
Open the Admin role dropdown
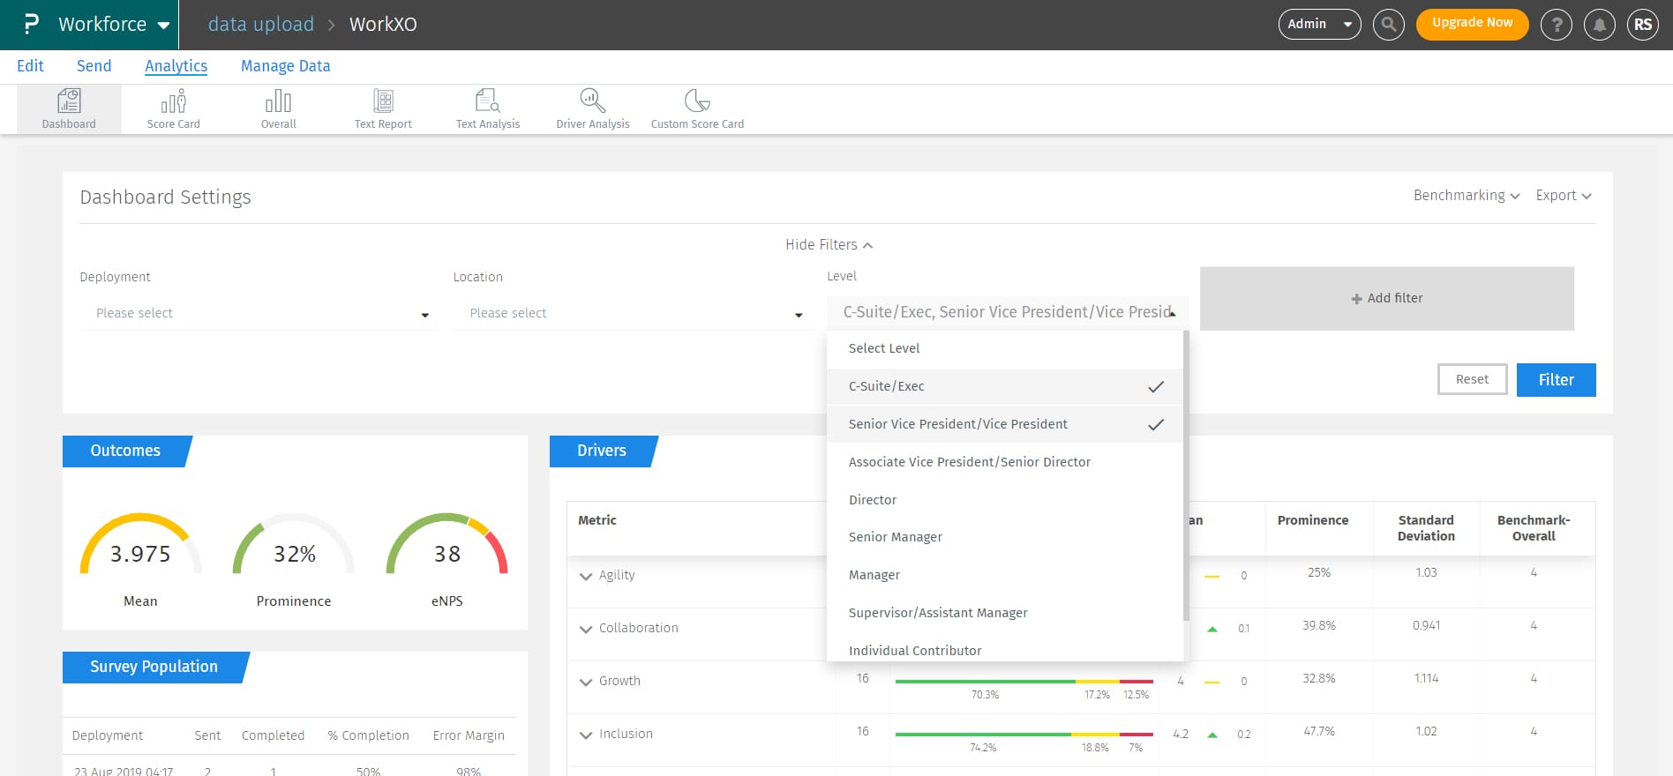pyautogui.click(x=1319, y=24)
